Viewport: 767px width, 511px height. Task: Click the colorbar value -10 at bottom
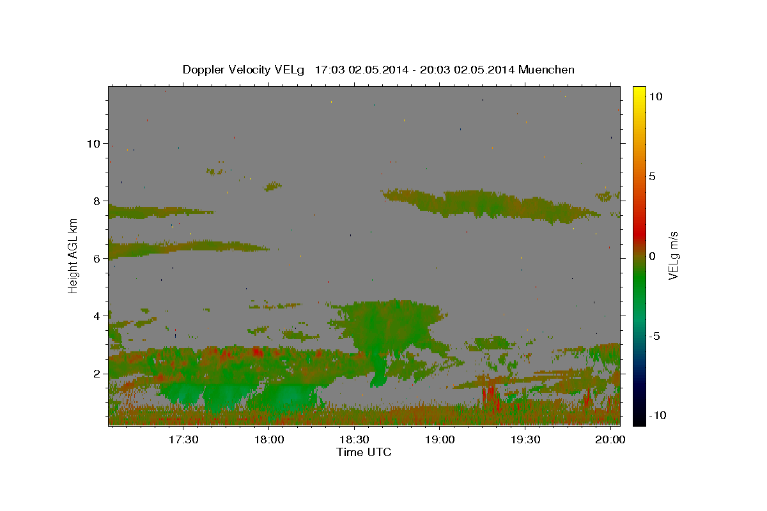(657, 415)
